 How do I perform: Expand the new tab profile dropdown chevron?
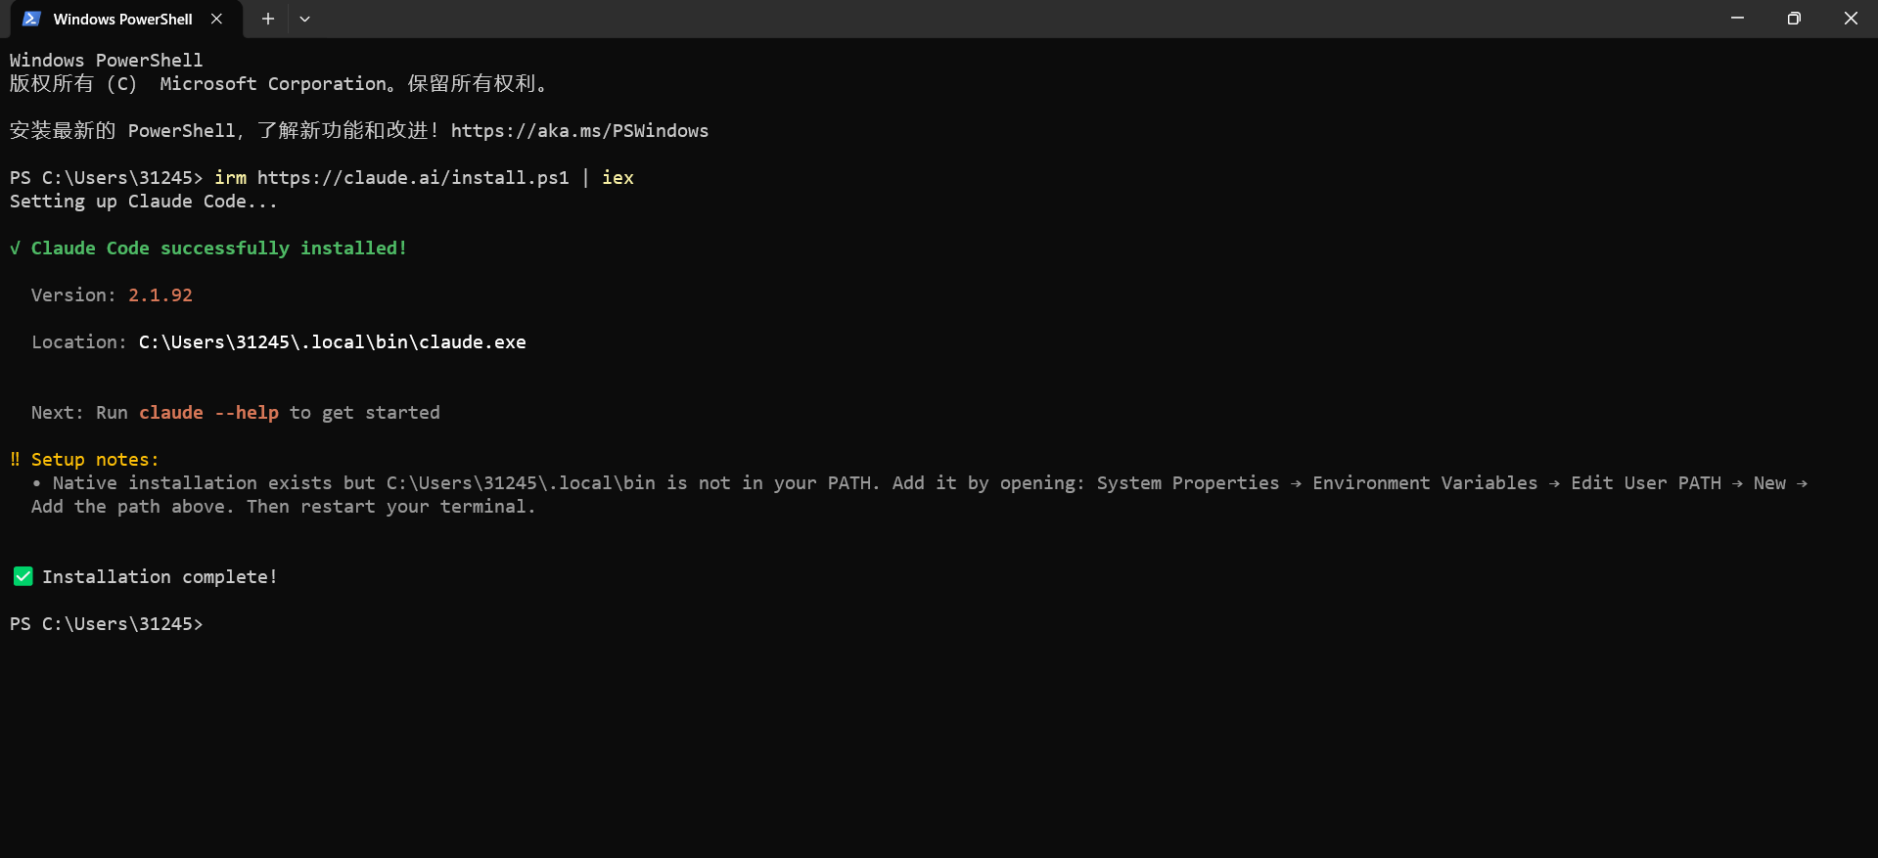[305, 19]
